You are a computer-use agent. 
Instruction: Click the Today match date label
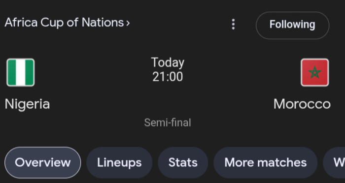point(168,63)
